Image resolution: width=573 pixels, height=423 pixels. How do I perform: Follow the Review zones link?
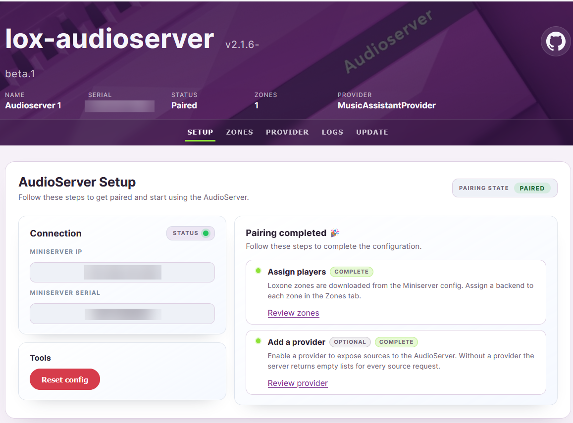[293, 313]
